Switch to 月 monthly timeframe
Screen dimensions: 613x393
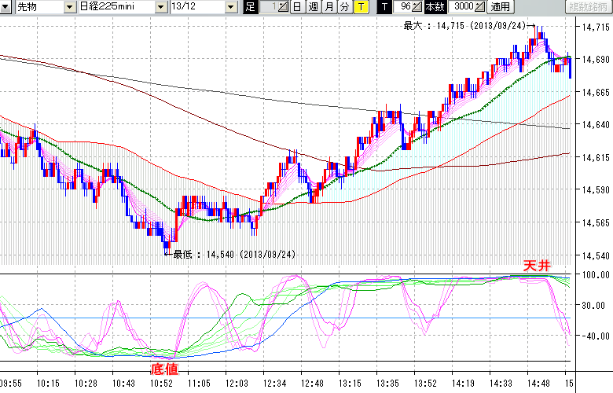[x=329, y=7]
